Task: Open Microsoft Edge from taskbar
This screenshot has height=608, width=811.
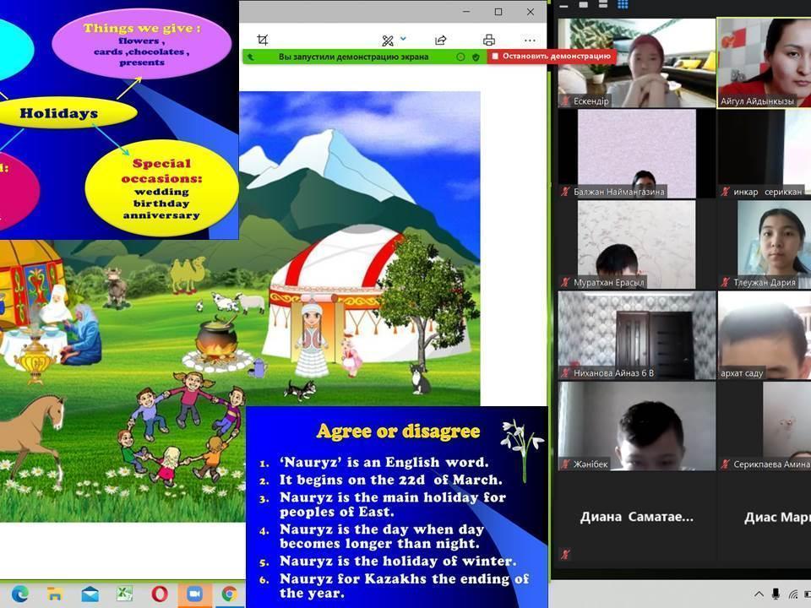Action: 20,594
